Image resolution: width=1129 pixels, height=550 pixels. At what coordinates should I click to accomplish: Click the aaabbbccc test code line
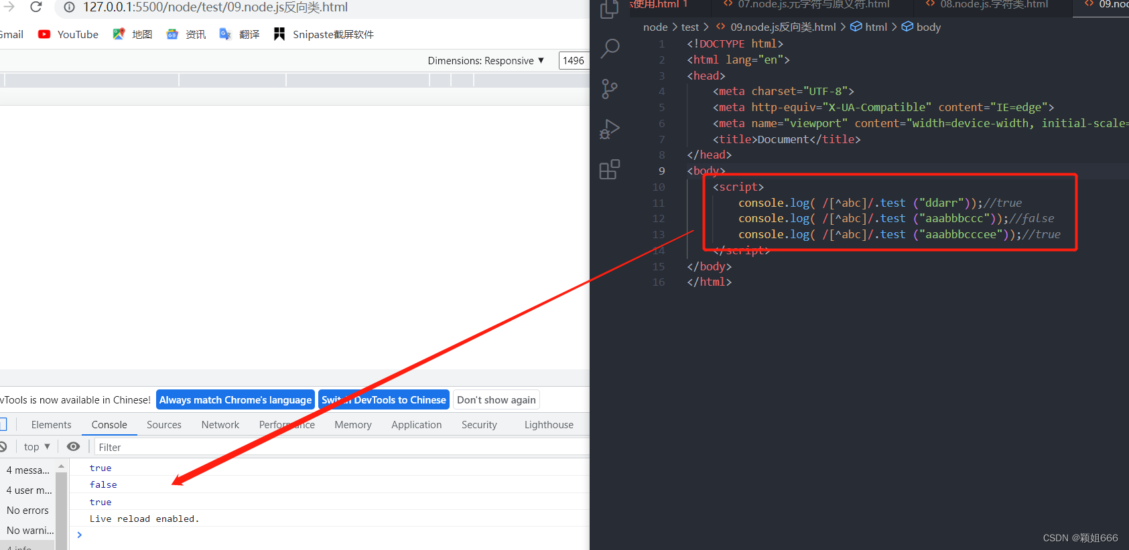[896, 218]
